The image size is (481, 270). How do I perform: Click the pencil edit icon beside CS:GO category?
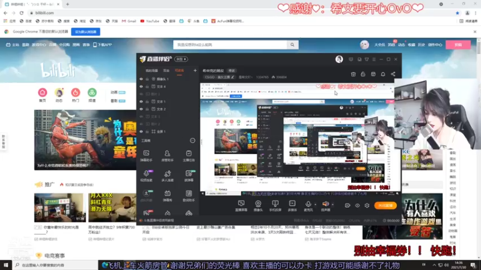point(233,77)
